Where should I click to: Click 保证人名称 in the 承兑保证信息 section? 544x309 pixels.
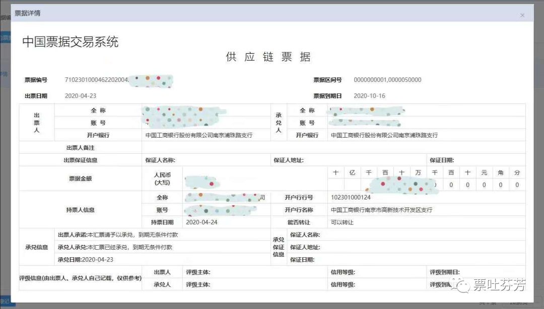pos(305,235)
